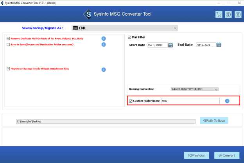Open the about info icon in header
This screenshot has height=163, width=244.
(238, 14)
